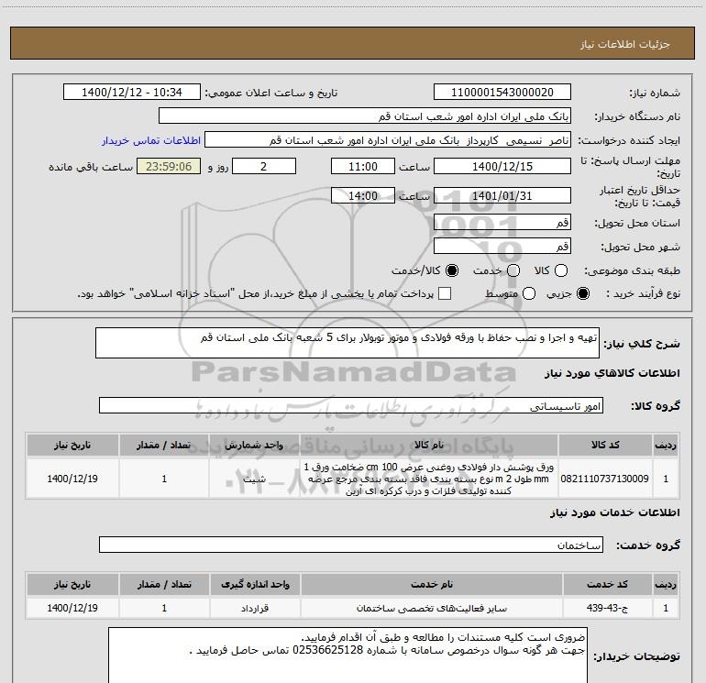Image resolution: width=706 pixels, height=683 pixels.
Task: Click service unit cell قرارداد
Action: (x=255, y=608)
